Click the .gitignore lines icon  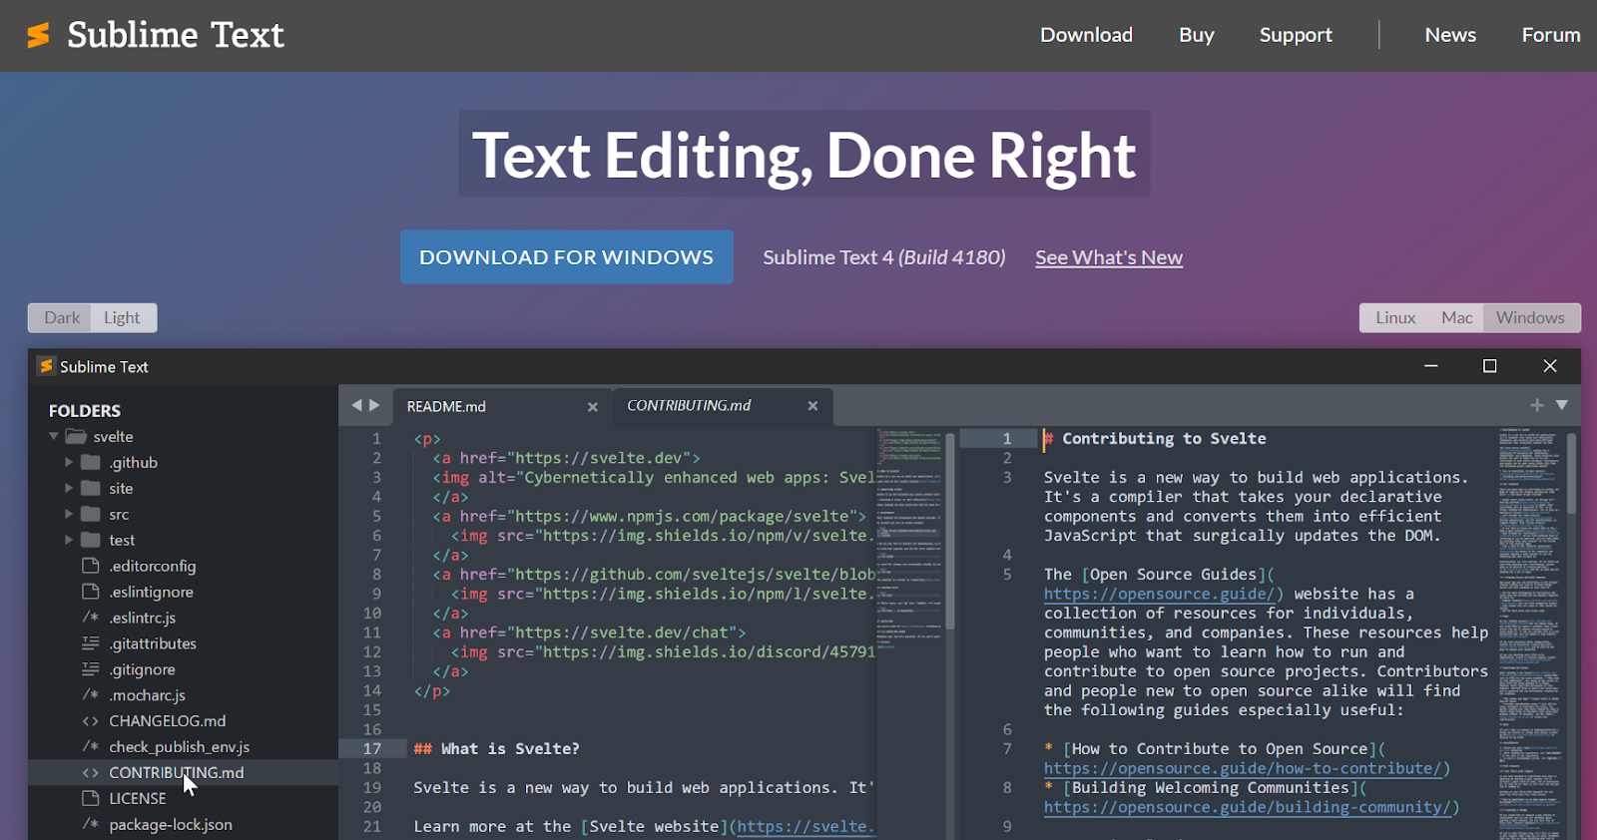coord(91,669)
